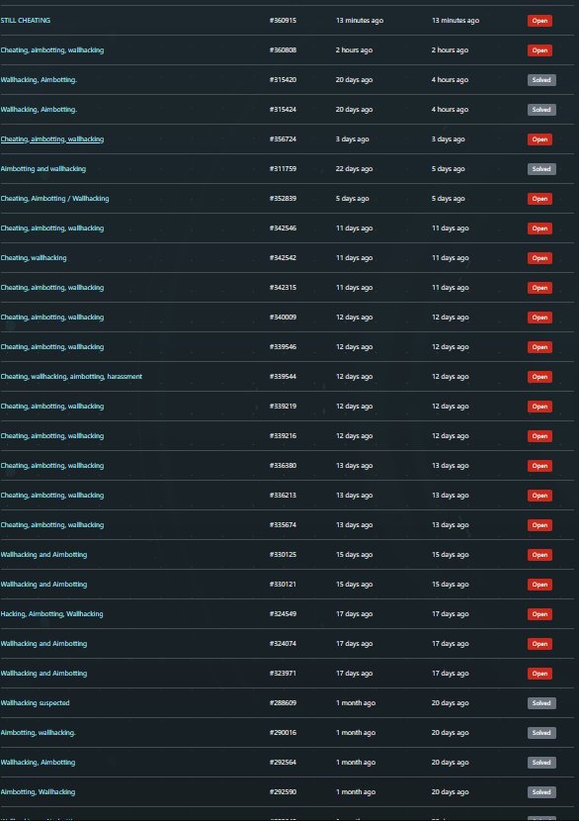Open the ticket mentioning harassment
The width and height of the screenshot is (579, 821).
72,377
